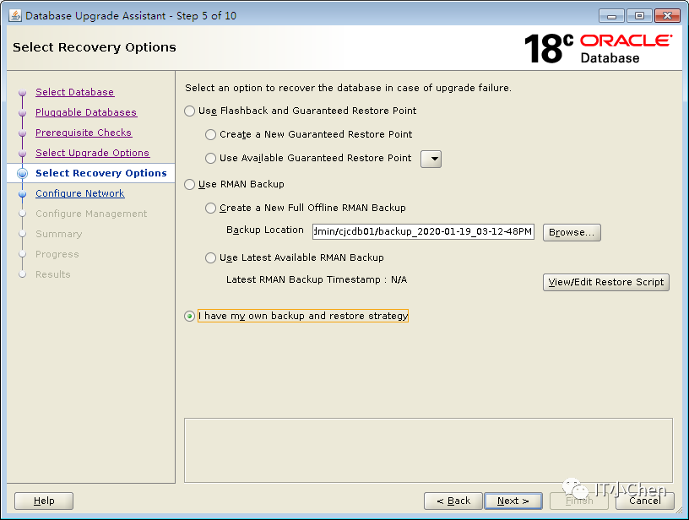Click the Select Database step bullet
Viewport: 689px width, 520px height.
click(x=23, y=93)
